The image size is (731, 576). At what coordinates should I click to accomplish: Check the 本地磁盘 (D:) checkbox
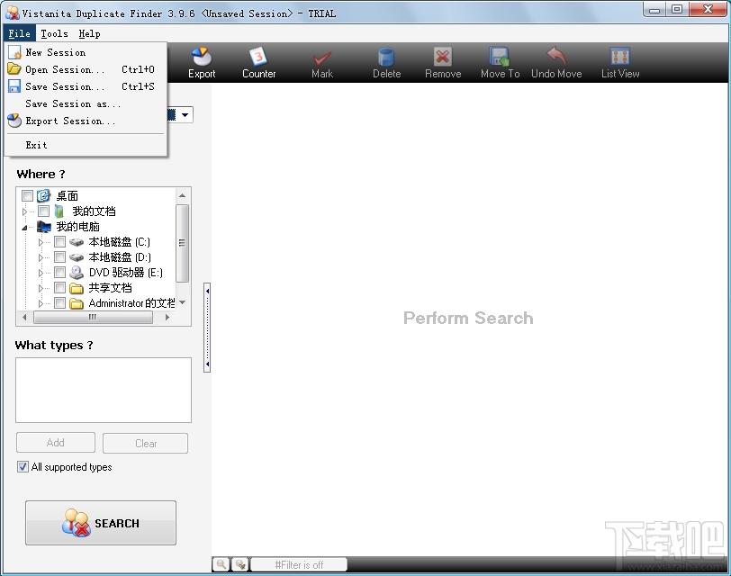(59, 256)
